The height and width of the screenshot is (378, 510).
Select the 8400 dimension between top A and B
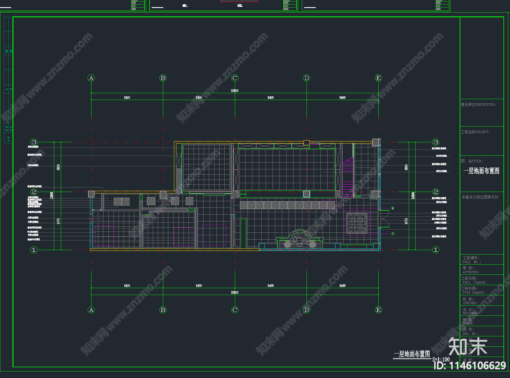(127, 98)
